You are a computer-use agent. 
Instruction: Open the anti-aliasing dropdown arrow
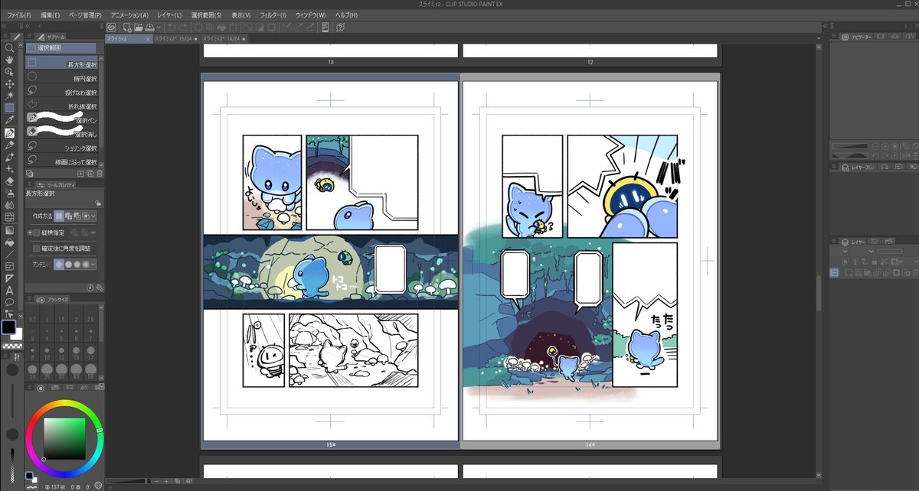point(93,265)
